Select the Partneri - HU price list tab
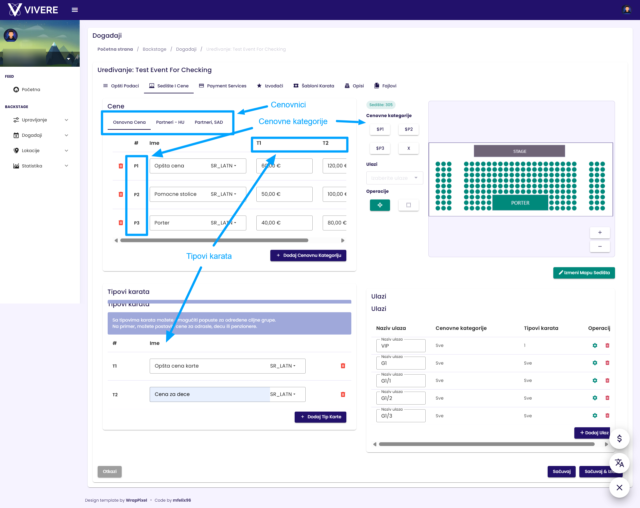 point(170,122)
